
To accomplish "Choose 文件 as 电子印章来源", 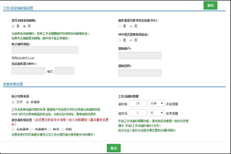I will 13,102.
